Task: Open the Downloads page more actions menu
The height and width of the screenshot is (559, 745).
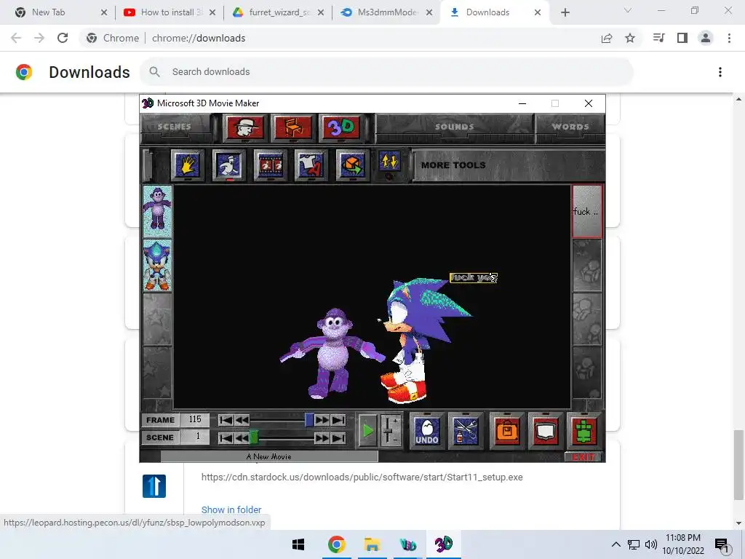Action: [x=720, y=72]
